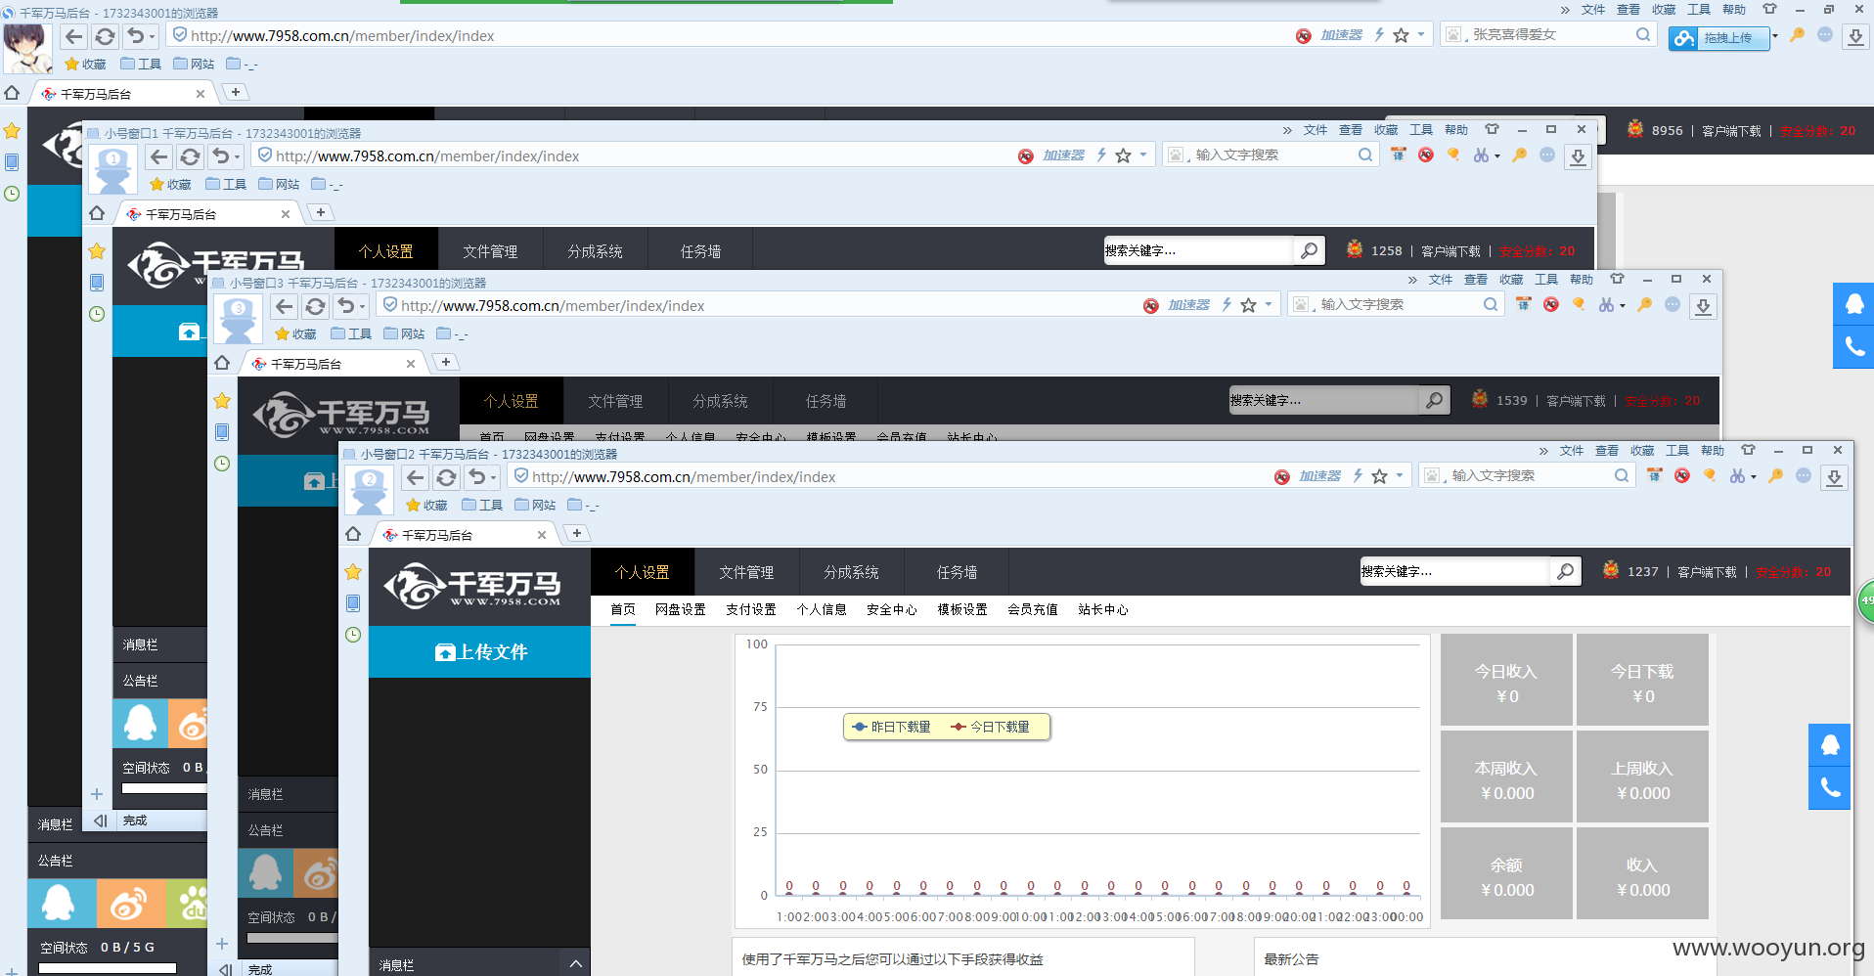Click the numbered avatar in 小号窗口2
The image size is (1874, 976).
(x=370, y=489)
